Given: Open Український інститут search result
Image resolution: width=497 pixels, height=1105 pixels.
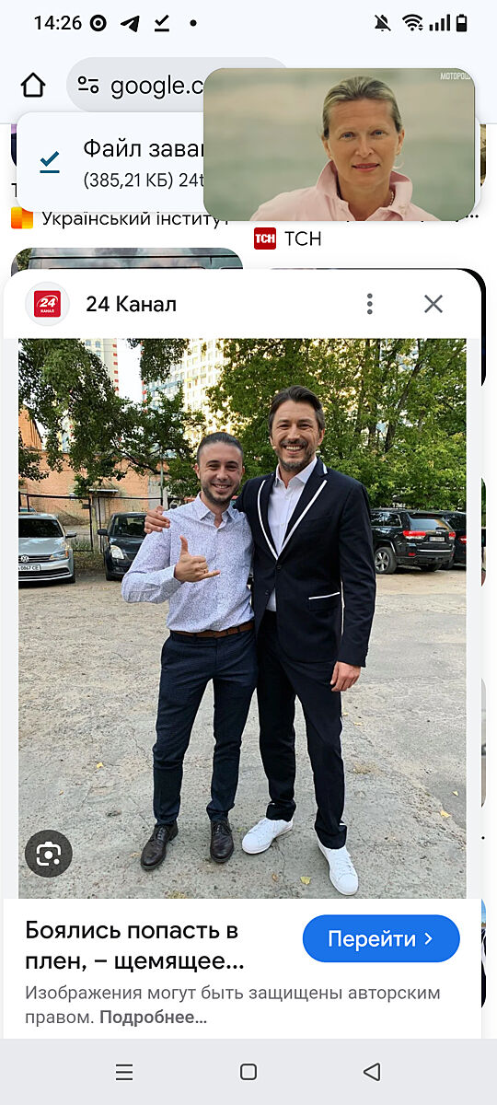Looking at the screenshot, I should (120, 220).
